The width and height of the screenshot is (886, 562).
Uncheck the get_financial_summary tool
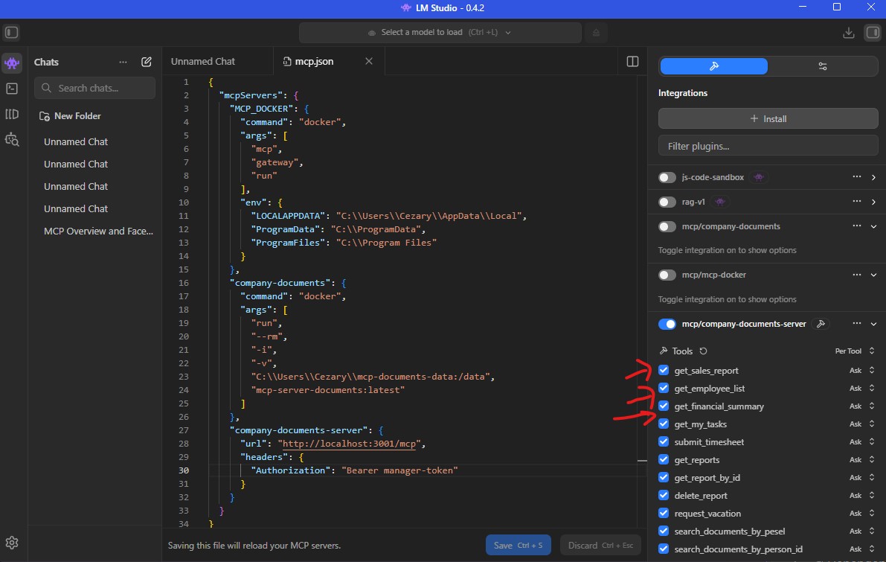coord(664,406)
